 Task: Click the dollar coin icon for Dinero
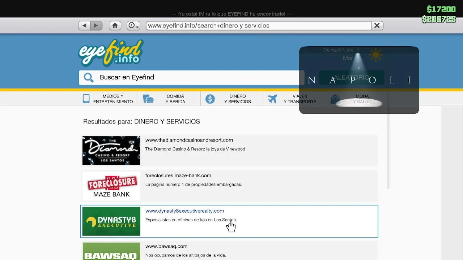(x=210, y=99)
